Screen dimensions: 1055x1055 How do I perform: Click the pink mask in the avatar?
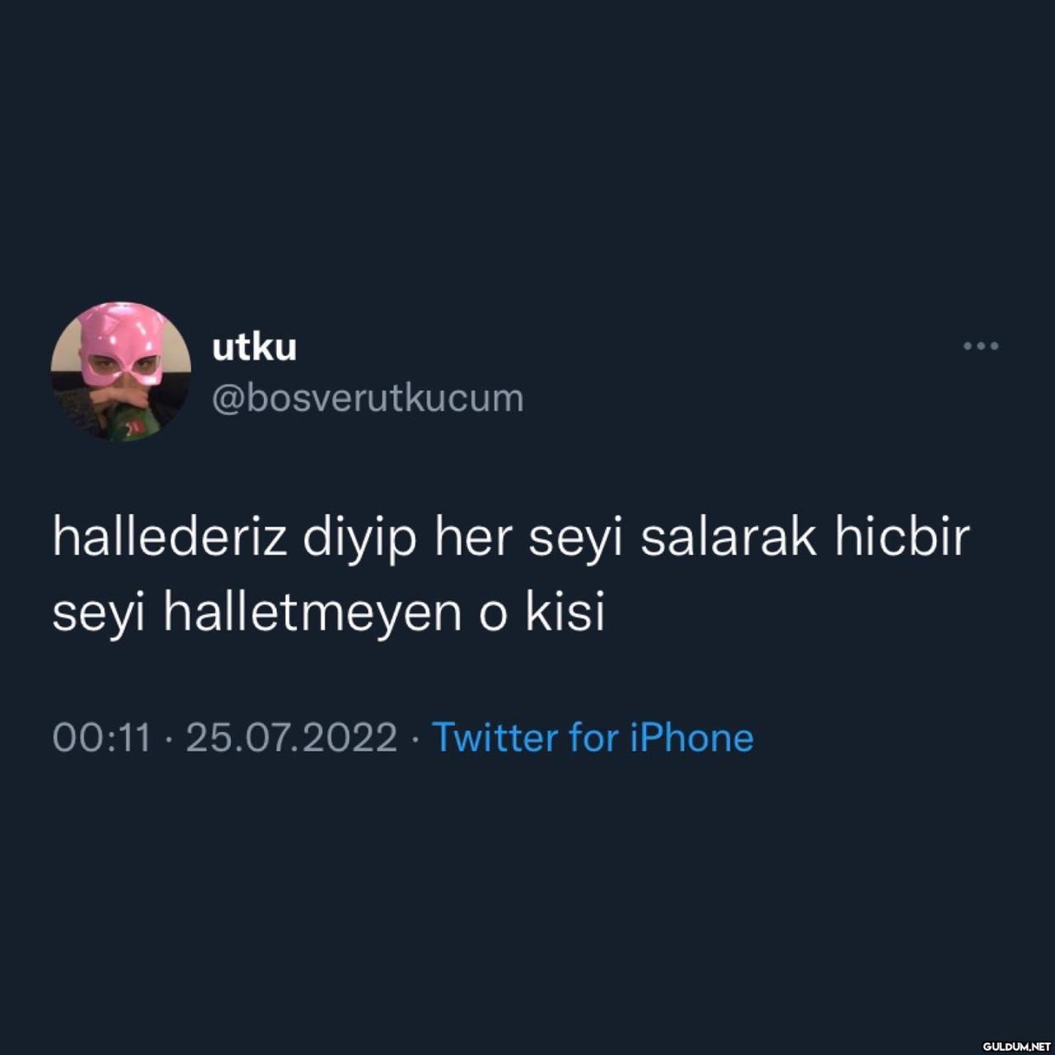click(121, 345)
